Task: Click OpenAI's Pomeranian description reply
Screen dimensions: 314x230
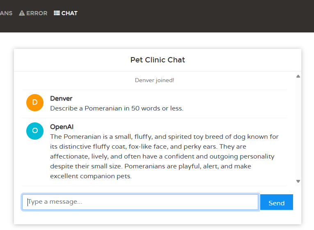Action: (x=164, y=151)
